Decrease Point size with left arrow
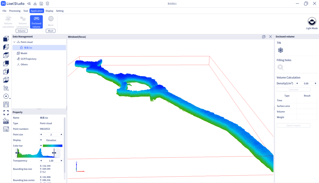319x183 pixels. [41, 135]
